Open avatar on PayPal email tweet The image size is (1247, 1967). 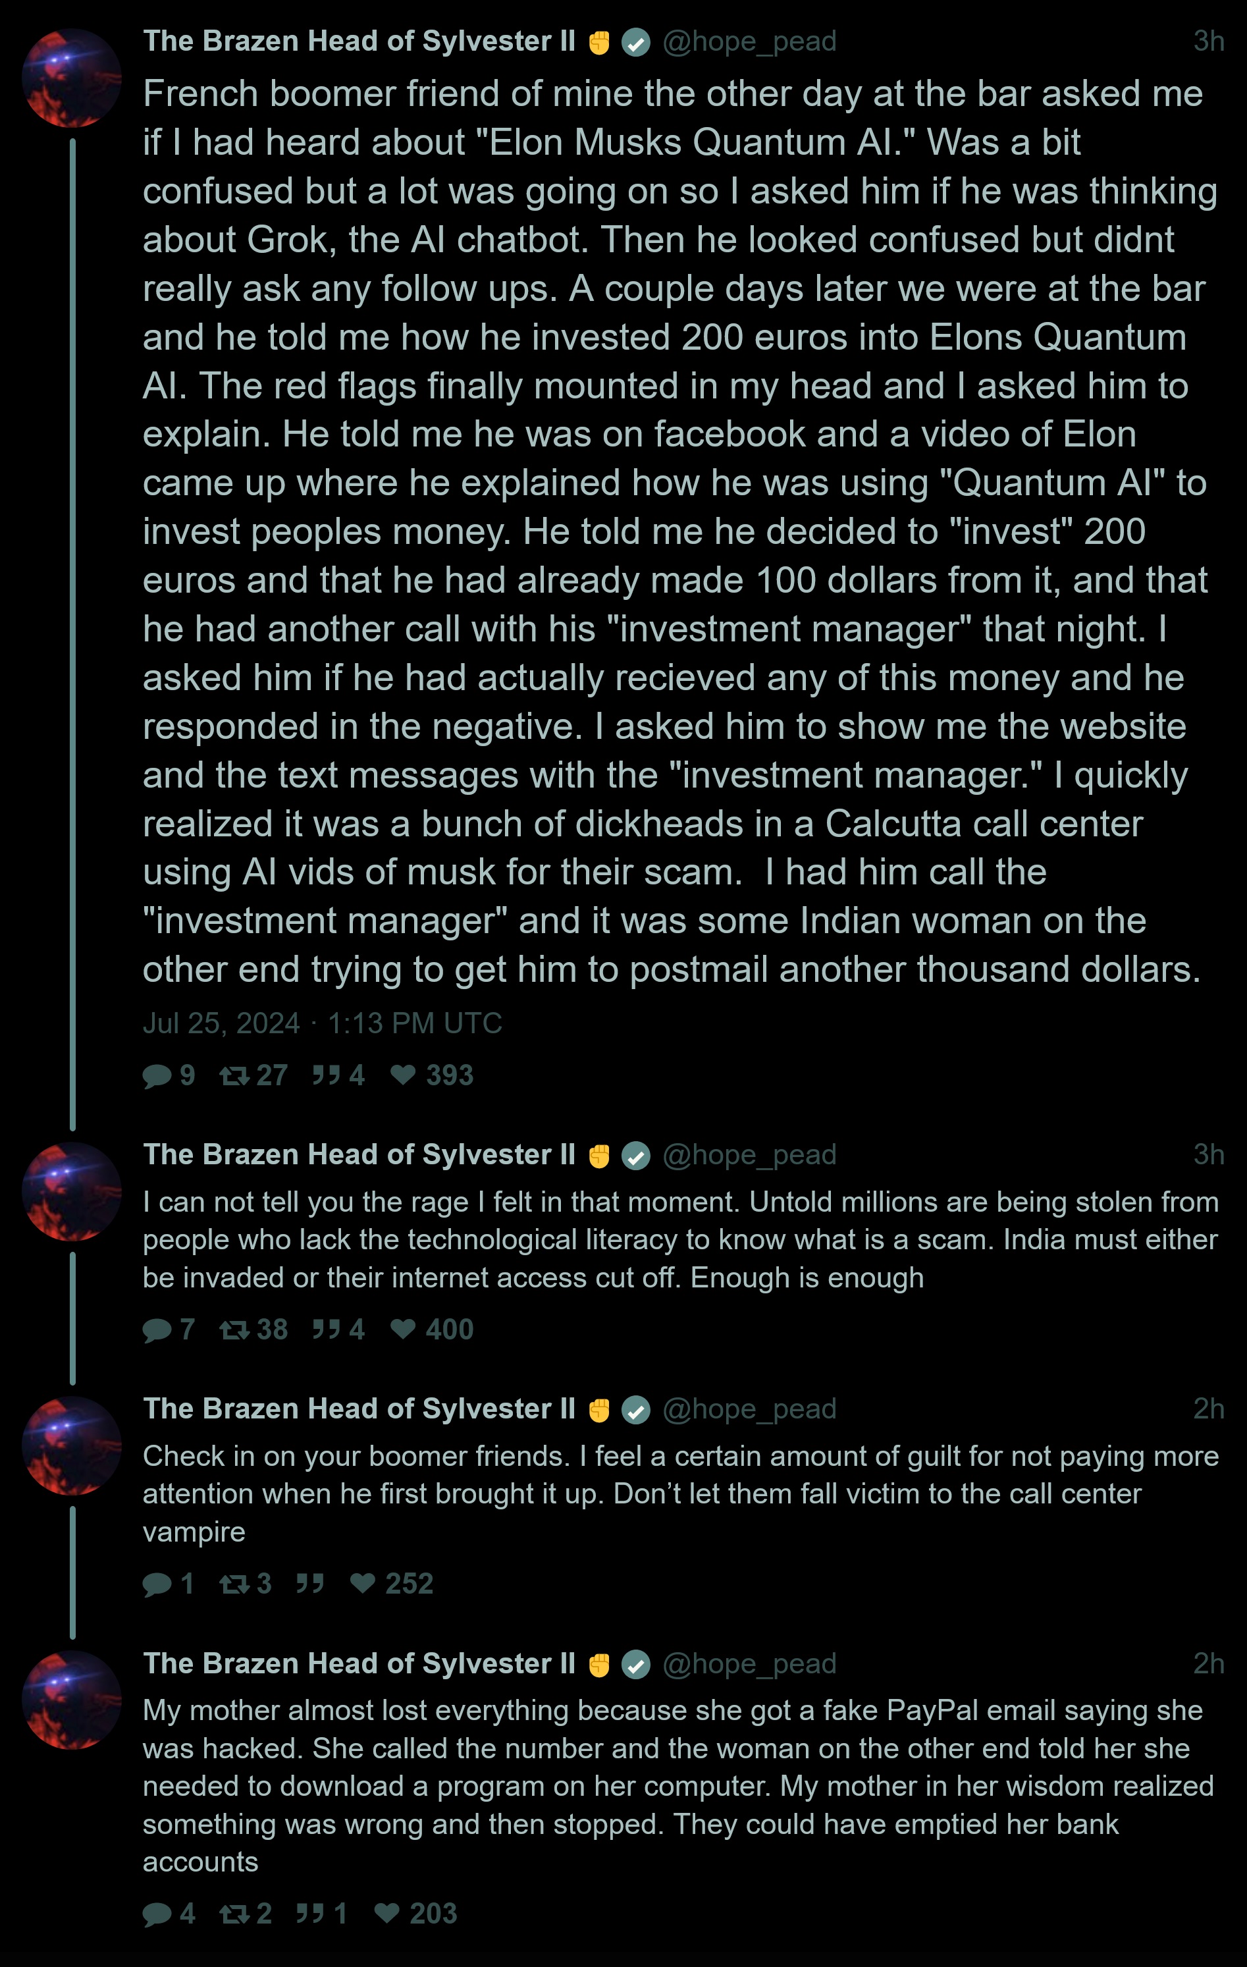[x=72, y=1701]
